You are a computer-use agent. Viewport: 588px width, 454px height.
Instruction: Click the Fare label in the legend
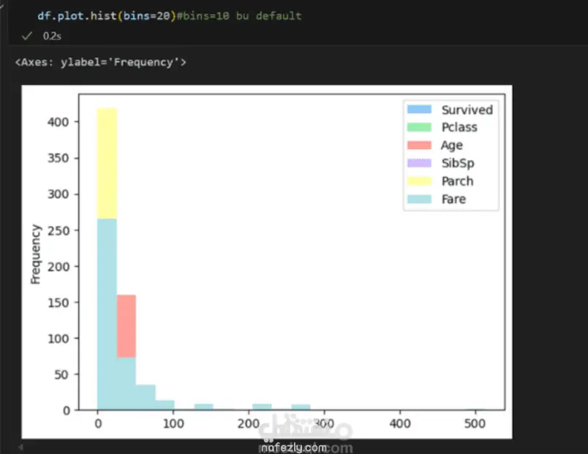(454, 199)
